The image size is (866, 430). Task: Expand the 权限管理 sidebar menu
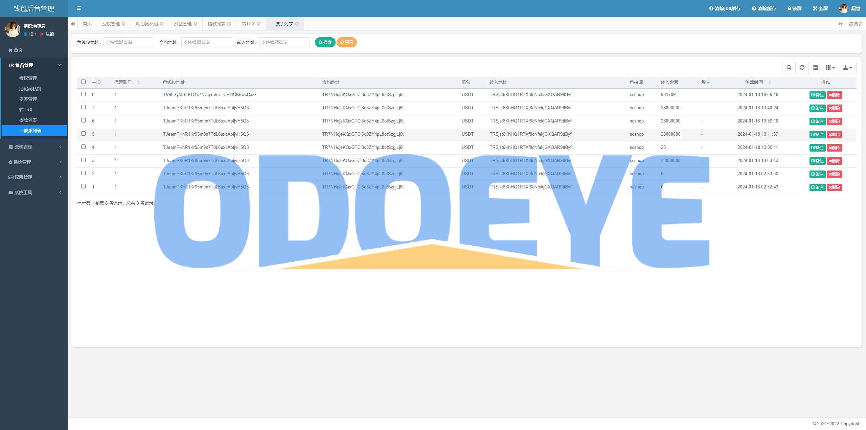[34, 177]
